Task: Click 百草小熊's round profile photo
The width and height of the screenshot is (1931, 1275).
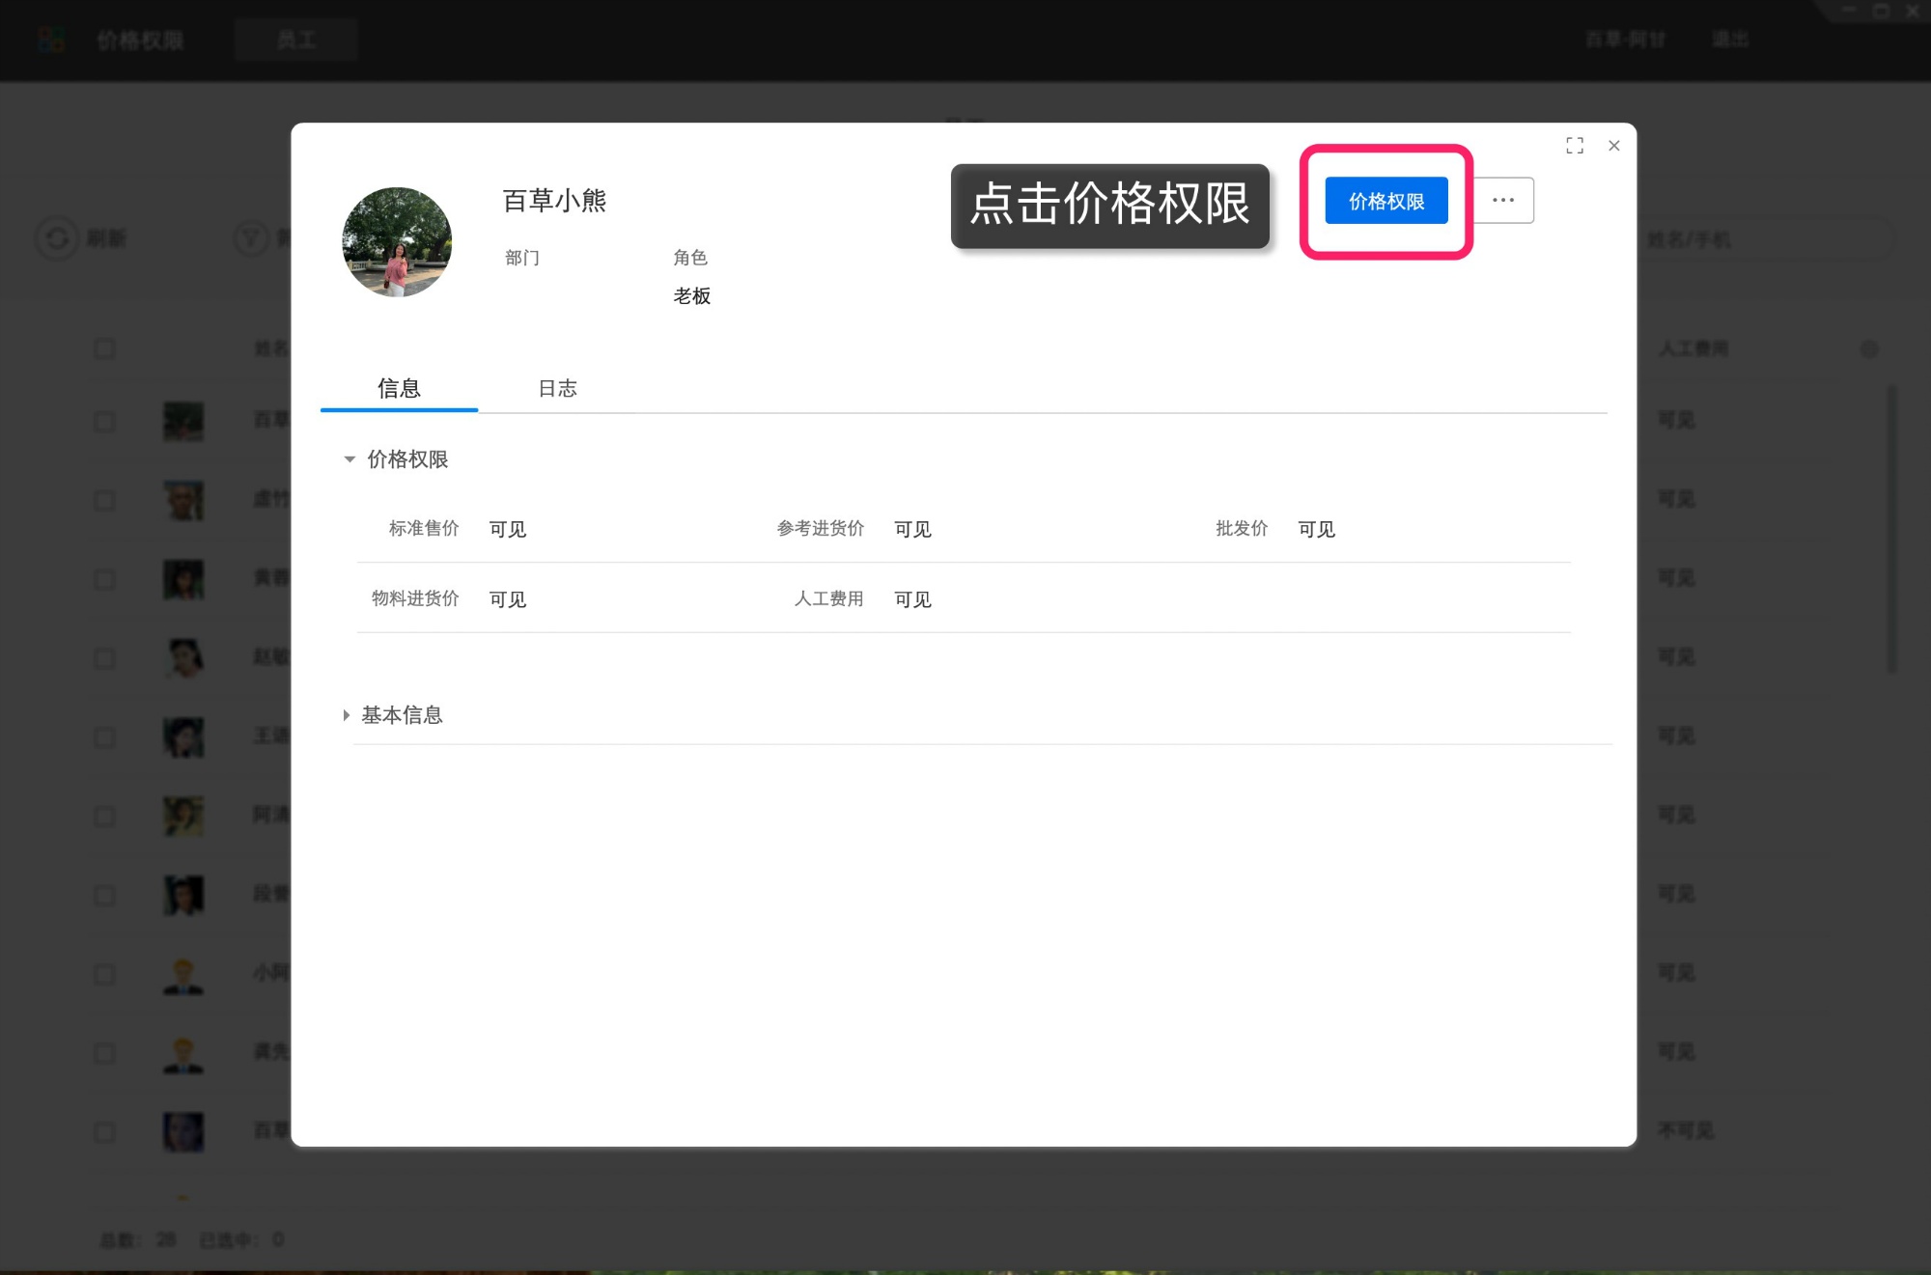Action: 397,242
